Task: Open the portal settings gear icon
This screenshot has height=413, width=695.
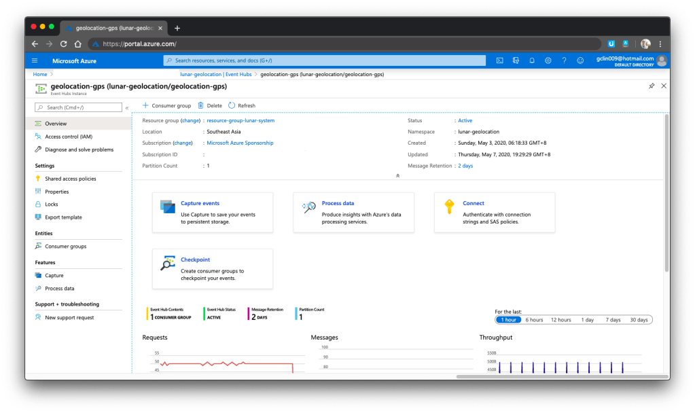Action: click(x=548, y=60)
